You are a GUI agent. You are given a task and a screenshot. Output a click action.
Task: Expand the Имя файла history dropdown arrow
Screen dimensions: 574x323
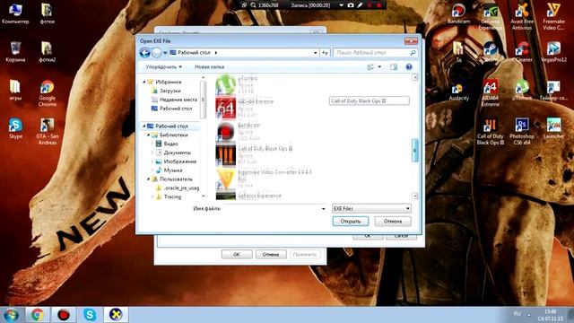pyautogui.click(x=323, y=209)
